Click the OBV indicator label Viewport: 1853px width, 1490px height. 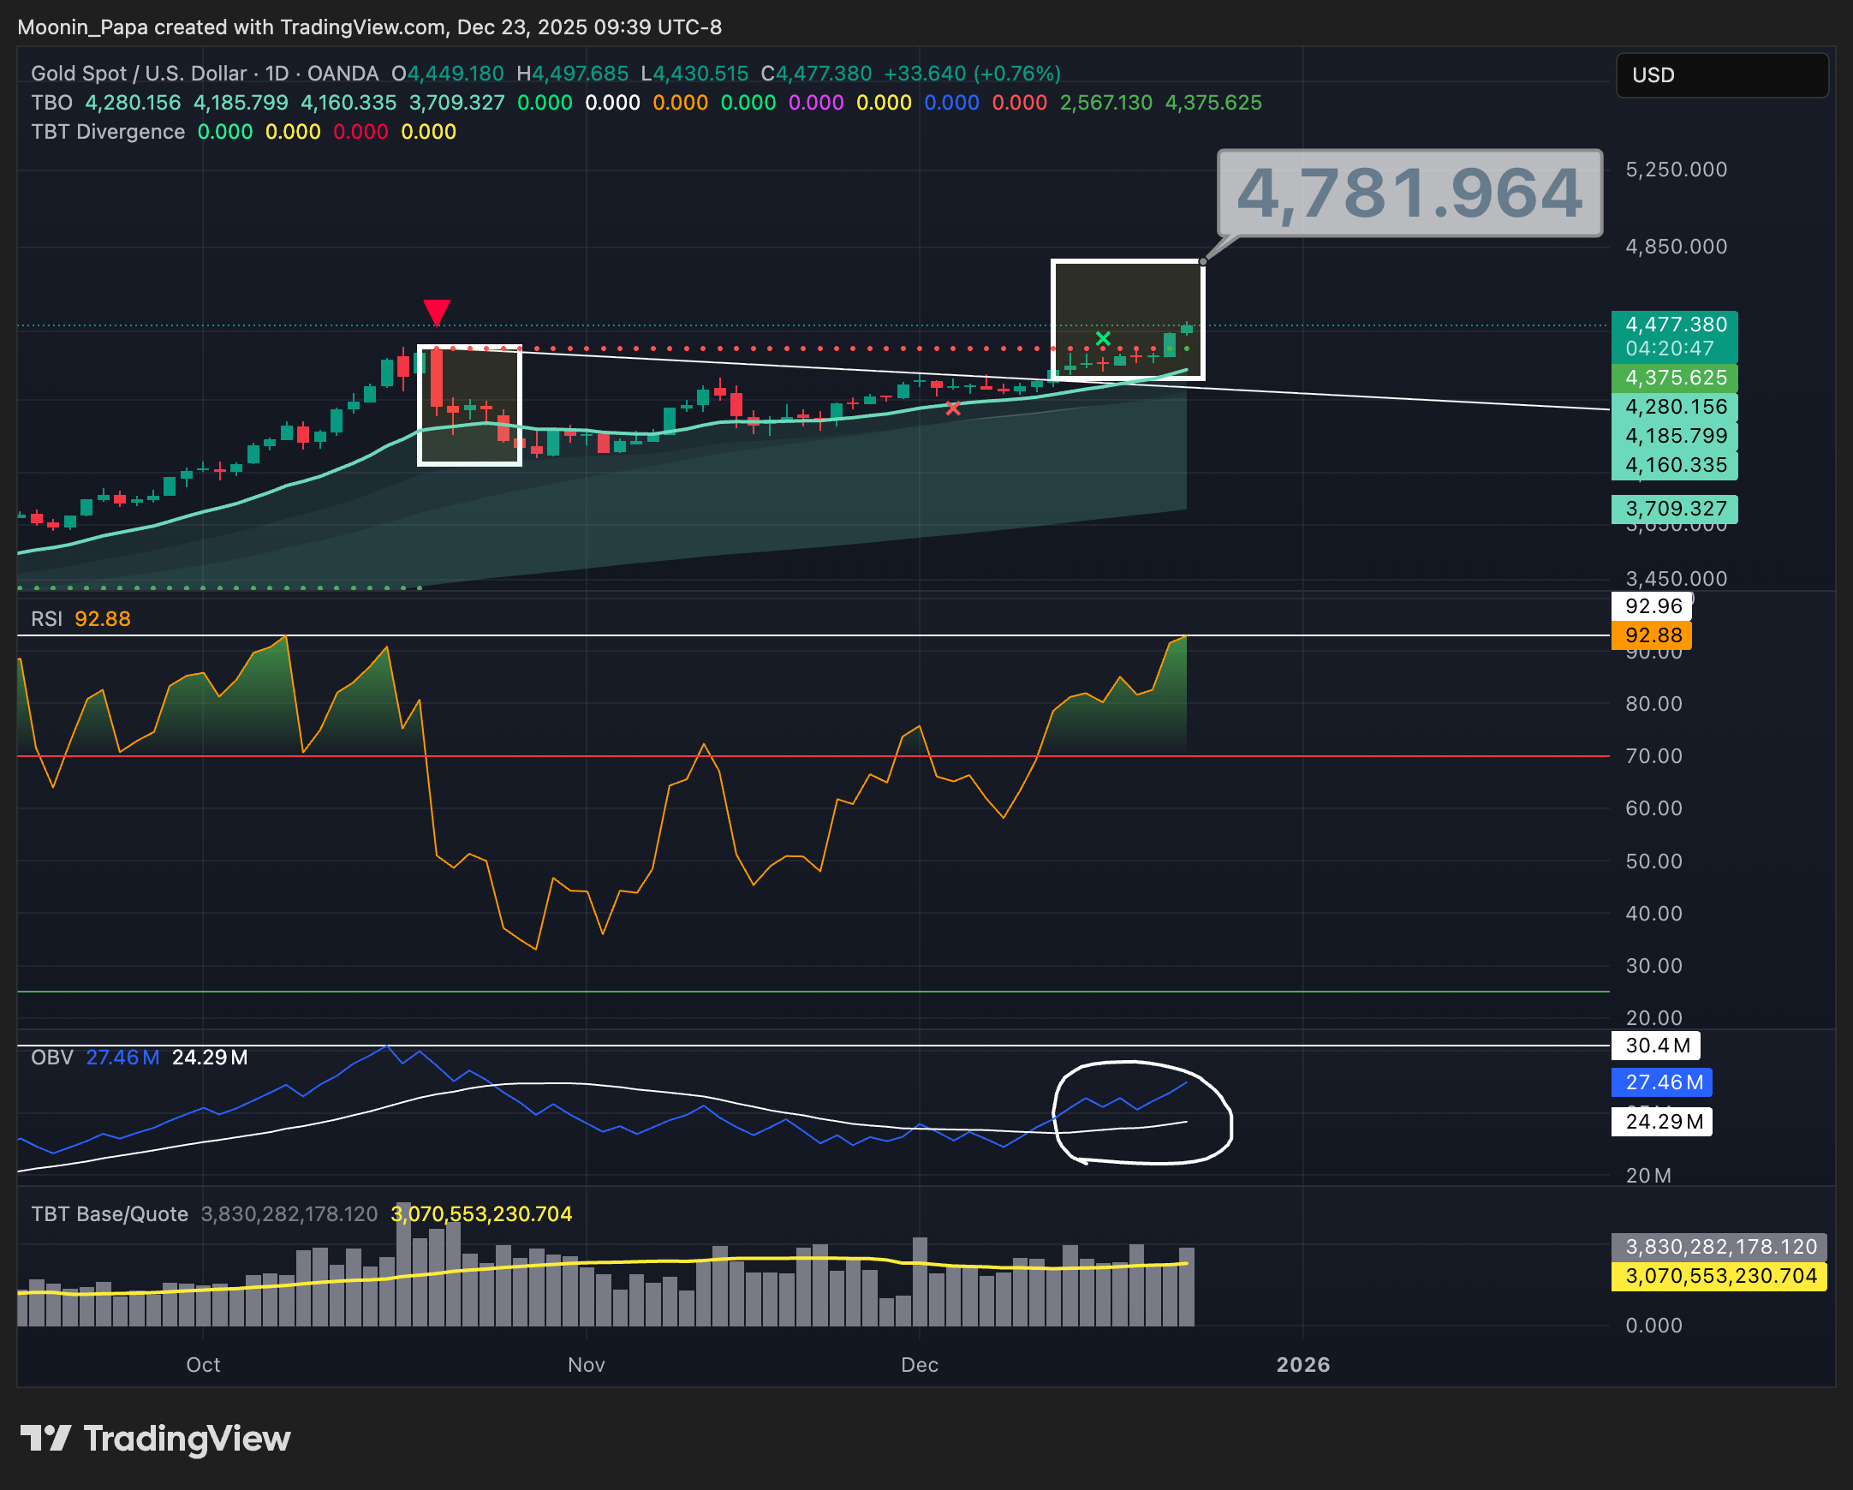pos(51,1058)
